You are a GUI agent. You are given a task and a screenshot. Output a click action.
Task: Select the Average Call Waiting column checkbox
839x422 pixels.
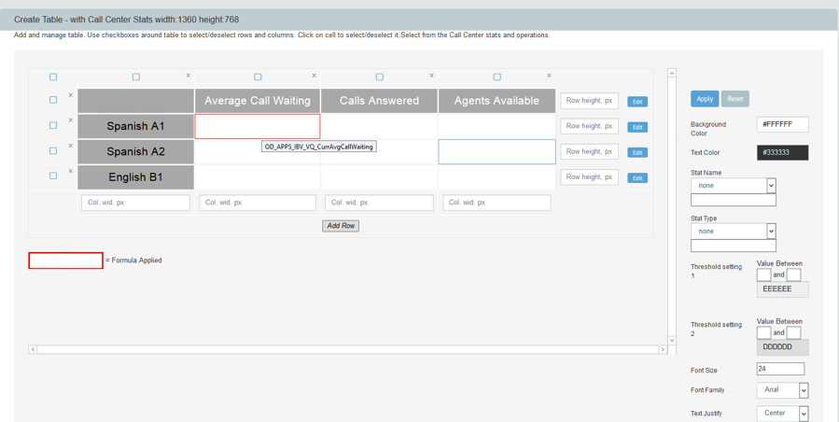point(258,77)
